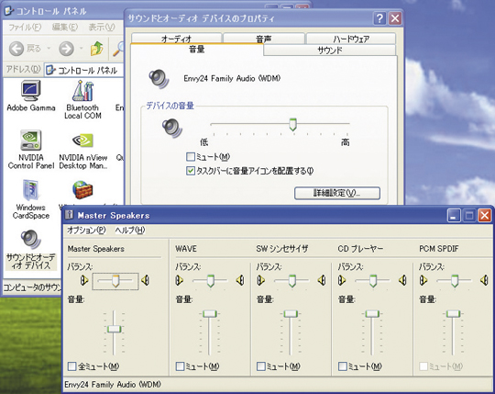The width and height of the screenshot is (495, 394).
Task: Open Back button history dropdown arrow
Action: coord(49,49)
